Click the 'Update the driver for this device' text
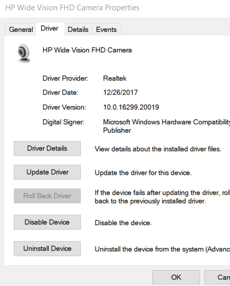230x286 pixels. click(143, 173)
